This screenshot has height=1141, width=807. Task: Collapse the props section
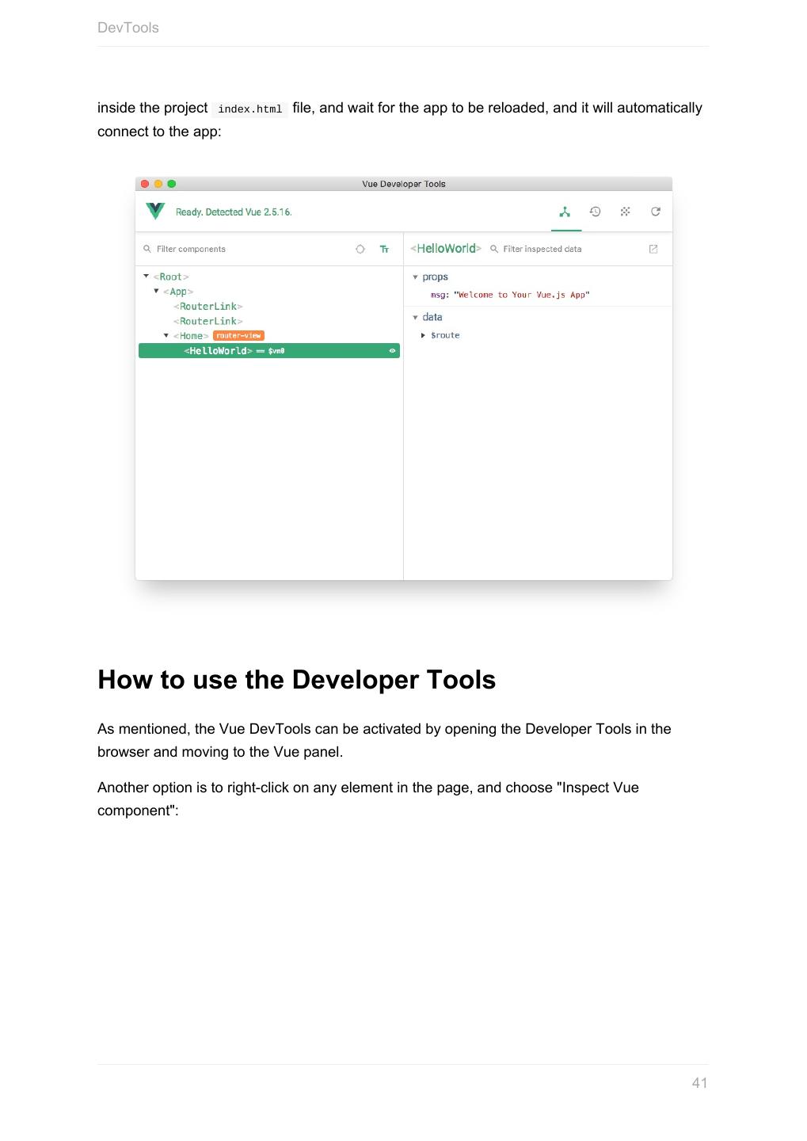point(415,277)
